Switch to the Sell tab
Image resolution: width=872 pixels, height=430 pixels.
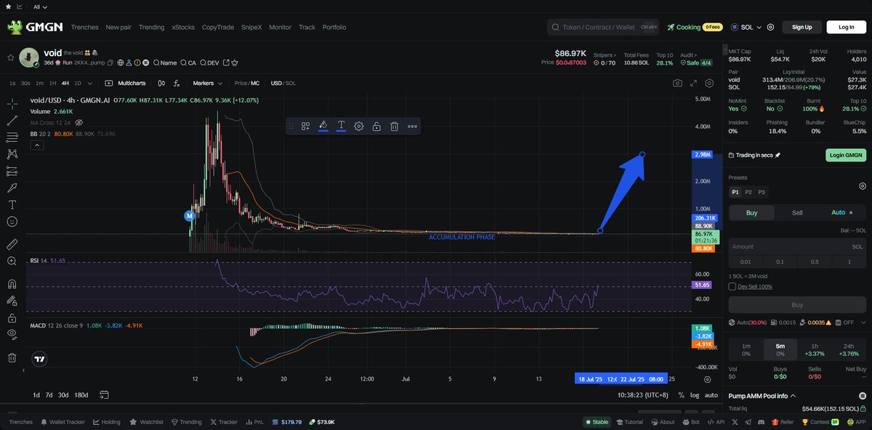(x=797, y=213)
